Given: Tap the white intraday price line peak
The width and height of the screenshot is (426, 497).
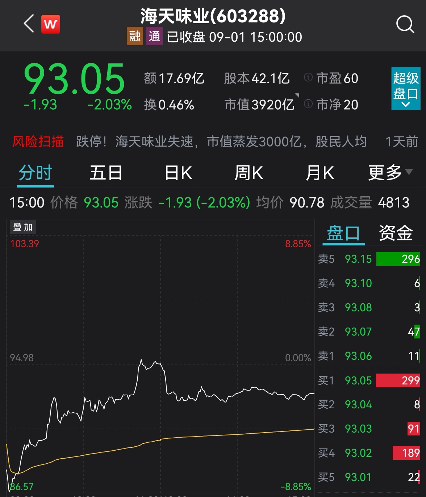Looking at the screenshot, I should [x=141, y=361].
